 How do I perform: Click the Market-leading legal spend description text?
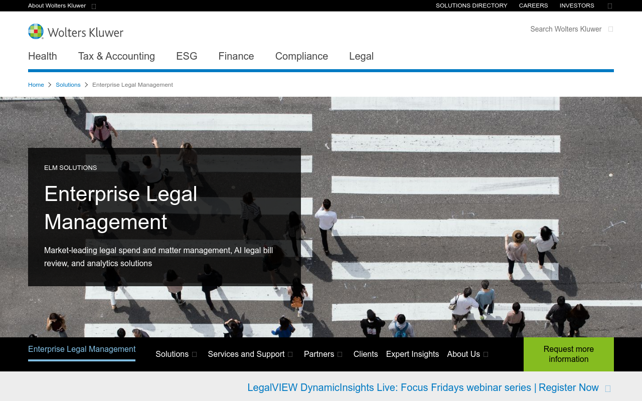tap(158, 257)
